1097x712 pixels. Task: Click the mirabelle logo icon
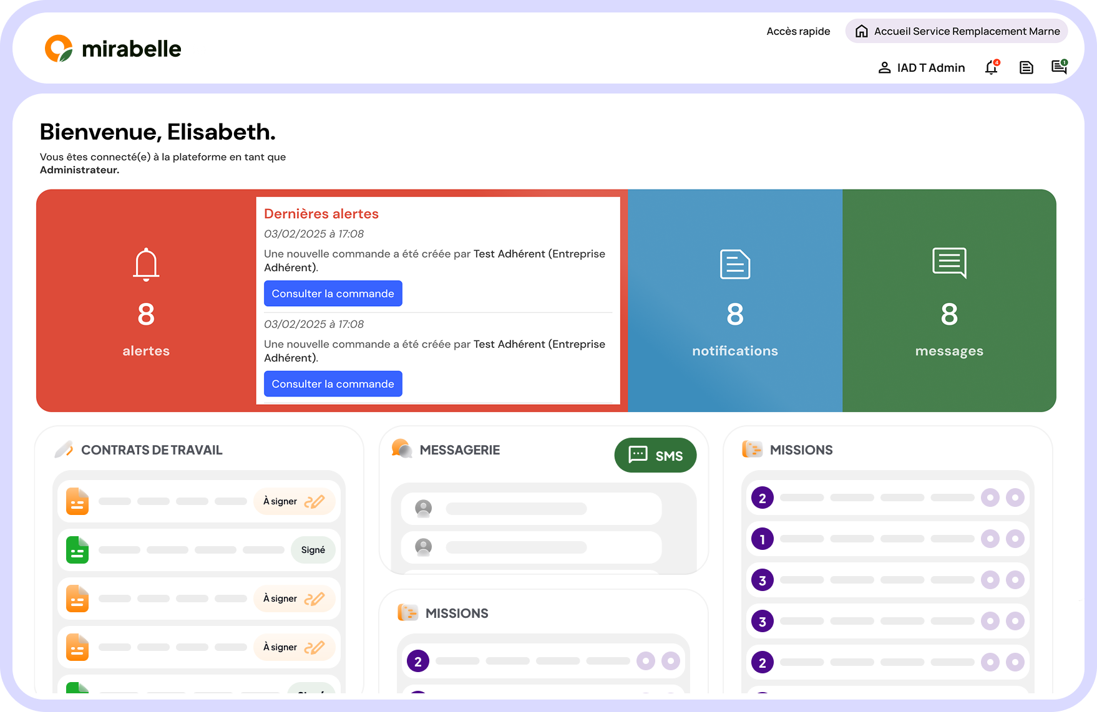tap(59, 49)
